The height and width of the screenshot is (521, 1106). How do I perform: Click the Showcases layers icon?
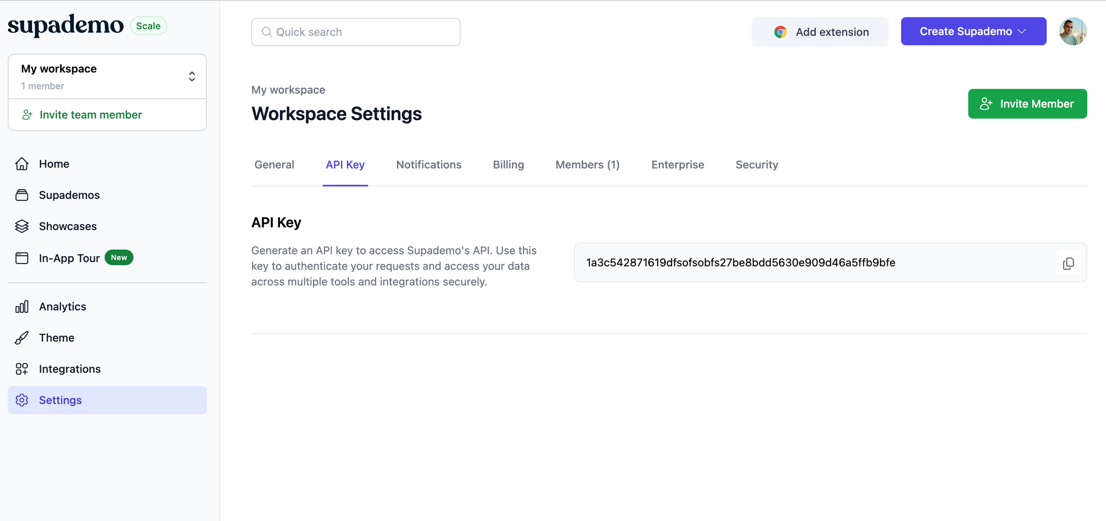[x=22, y=226]
